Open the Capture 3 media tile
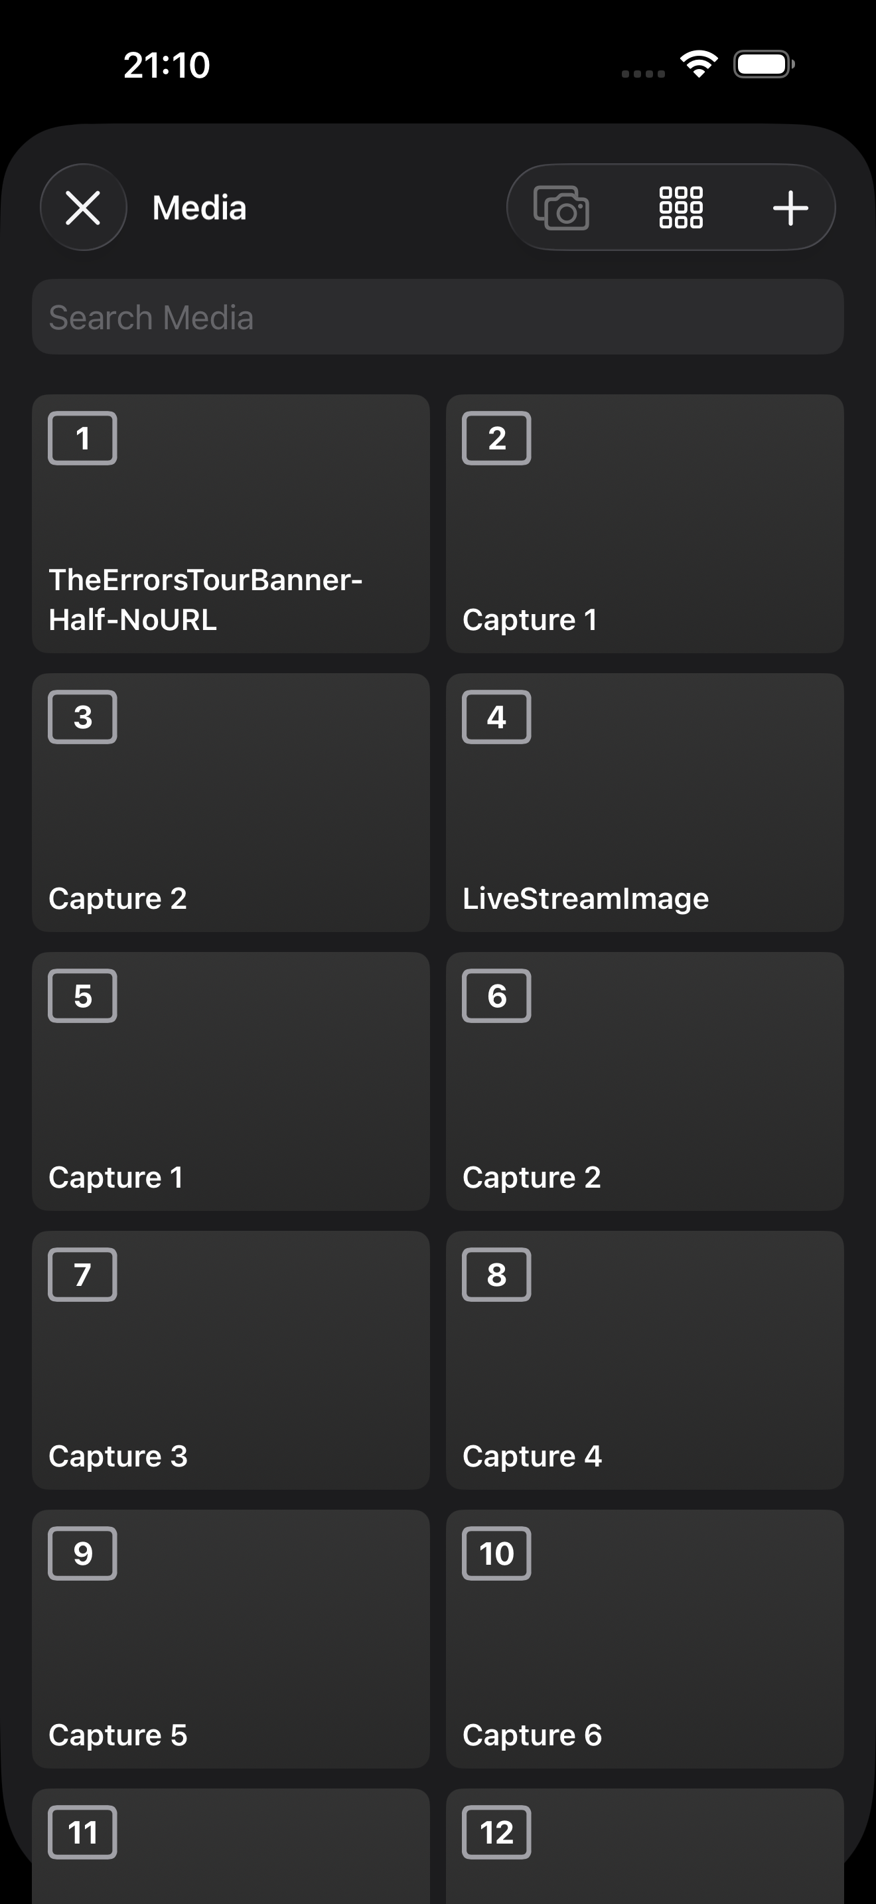The image size is (876, 1904). [x=230, y=1360]
